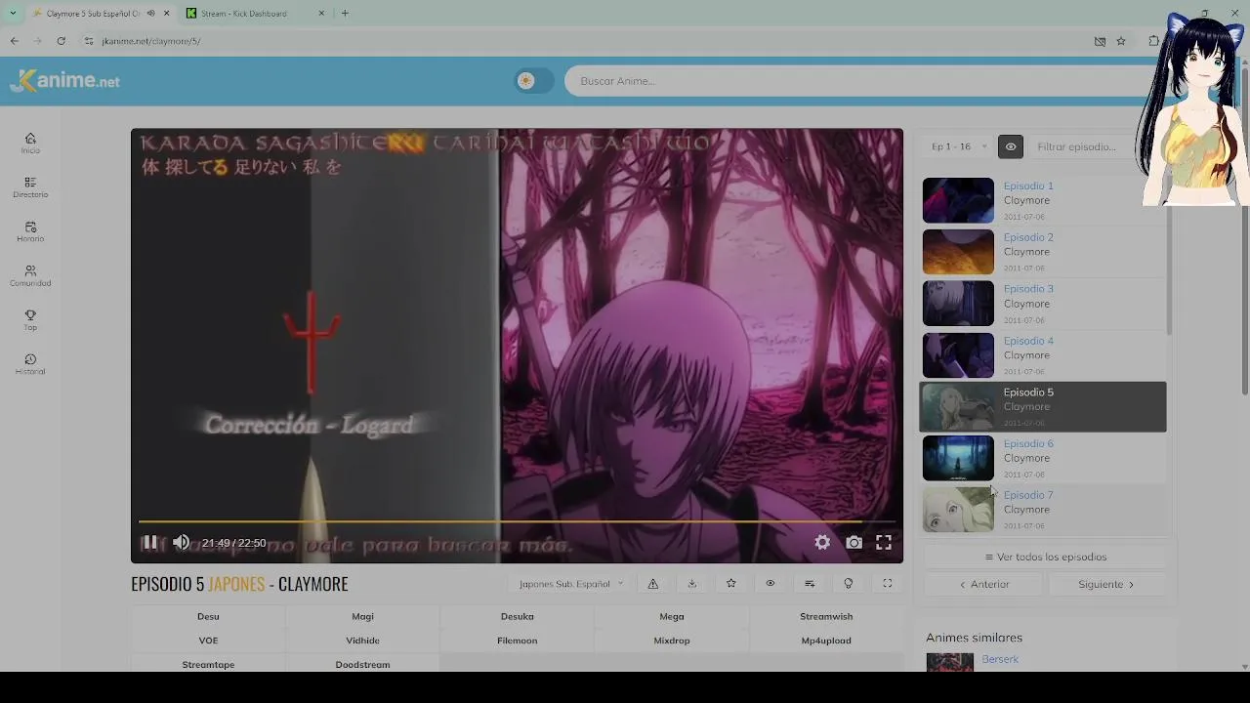
Task: Switch to Stream - Kick Dashboard tab
Action: click(252, 14)
